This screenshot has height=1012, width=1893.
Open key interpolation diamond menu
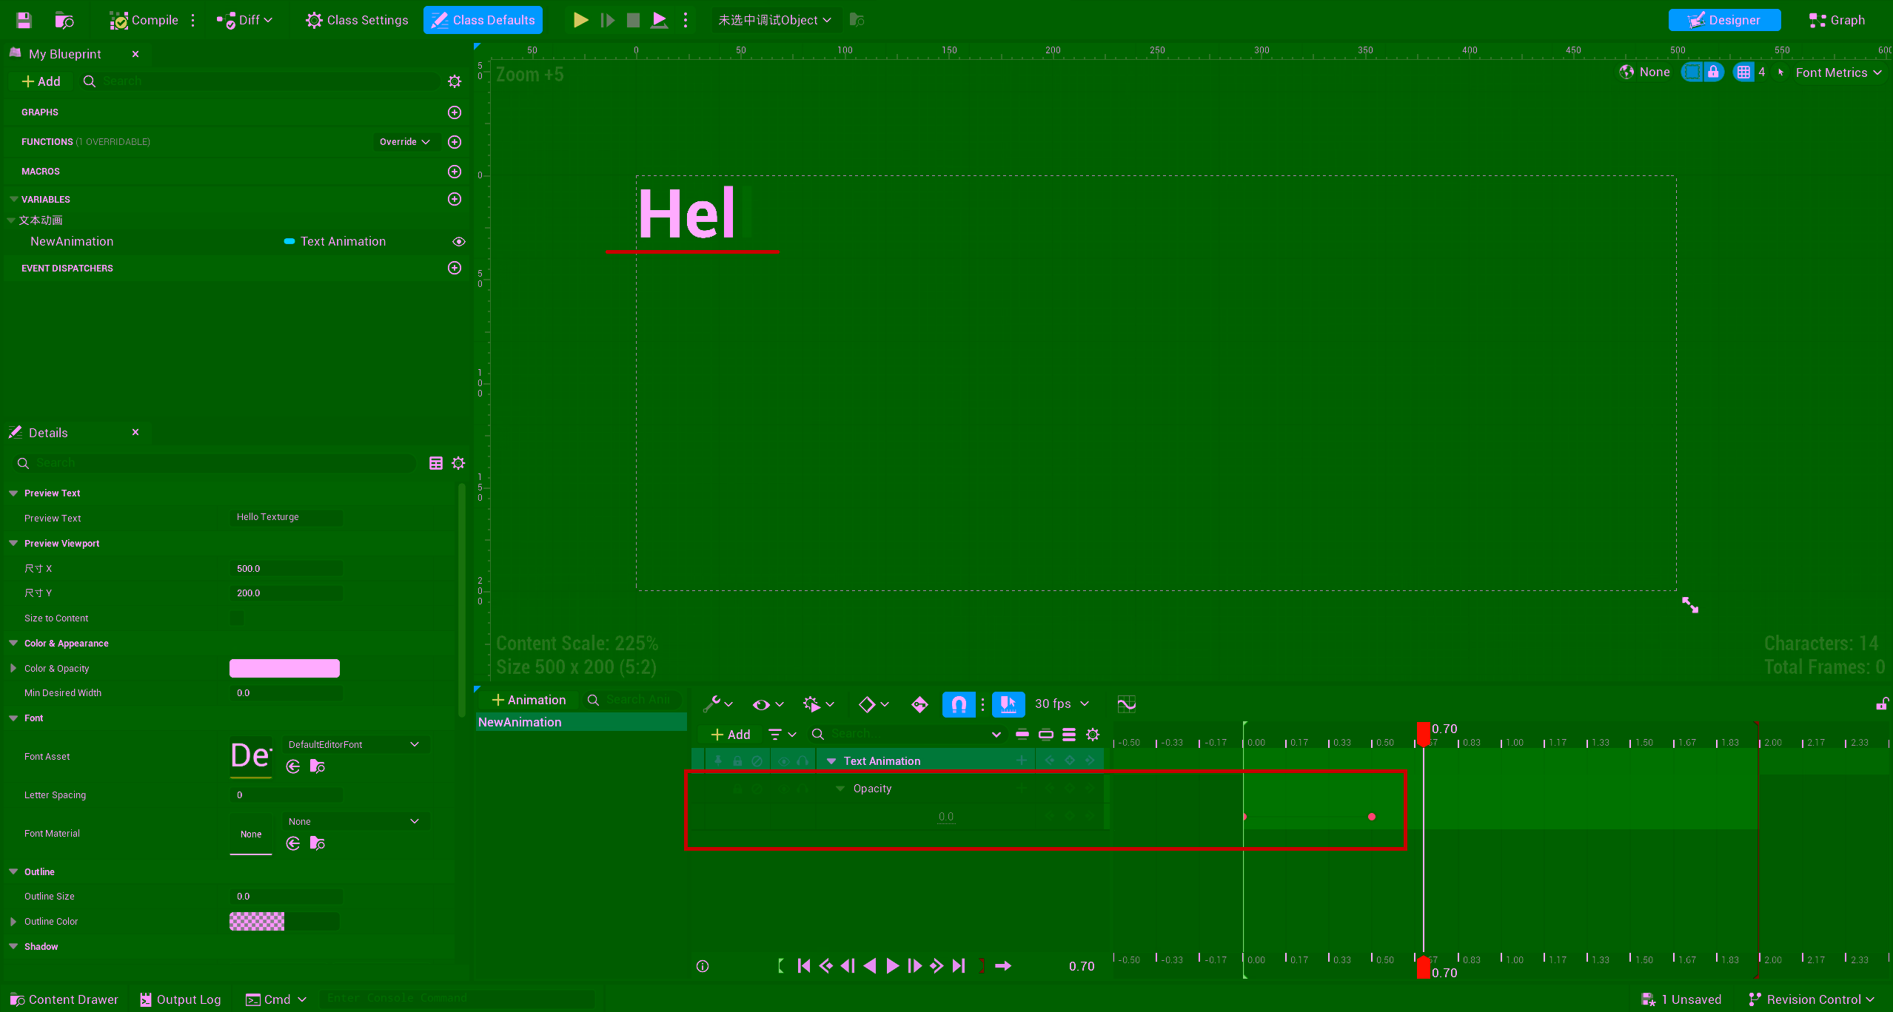tap(873, 704)
